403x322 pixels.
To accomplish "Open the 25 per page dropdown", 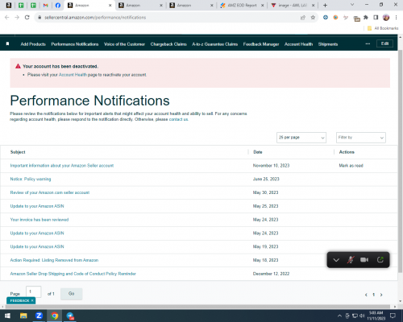I will [301, 138].
